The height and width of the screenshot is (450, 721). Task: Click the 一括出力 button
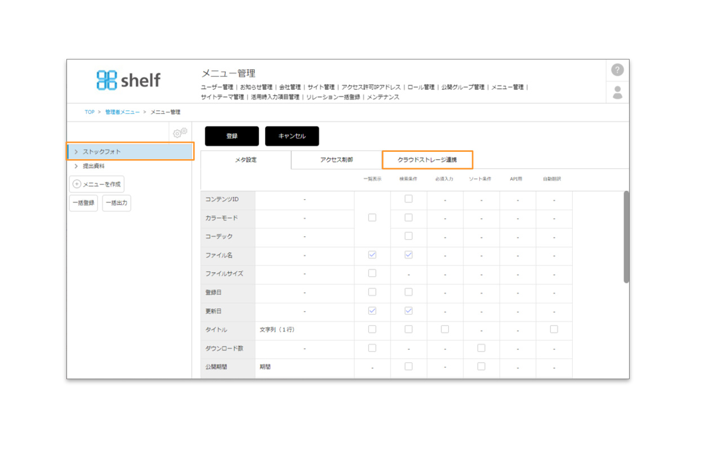tap(117, 203)
